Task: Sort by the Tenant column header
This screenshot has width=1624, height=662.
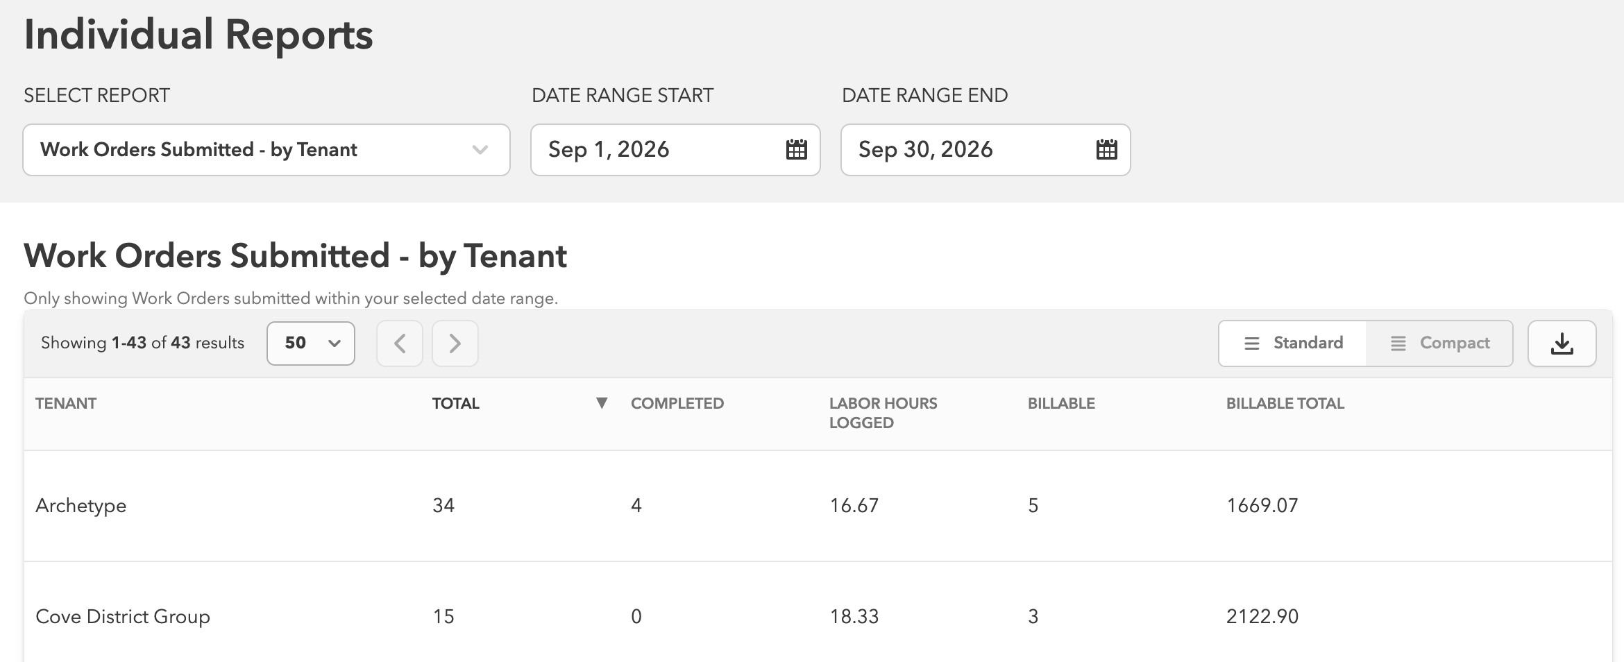Action: click(x=66, y=403)
